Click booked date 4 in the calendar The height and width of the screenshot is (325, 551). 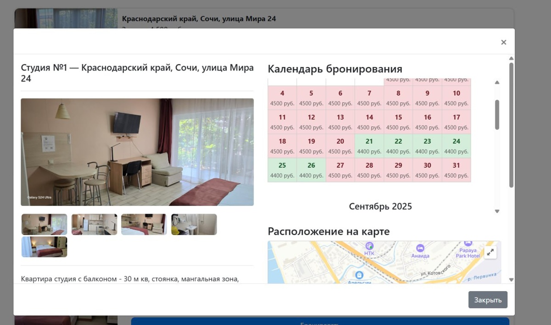(282, 98)
